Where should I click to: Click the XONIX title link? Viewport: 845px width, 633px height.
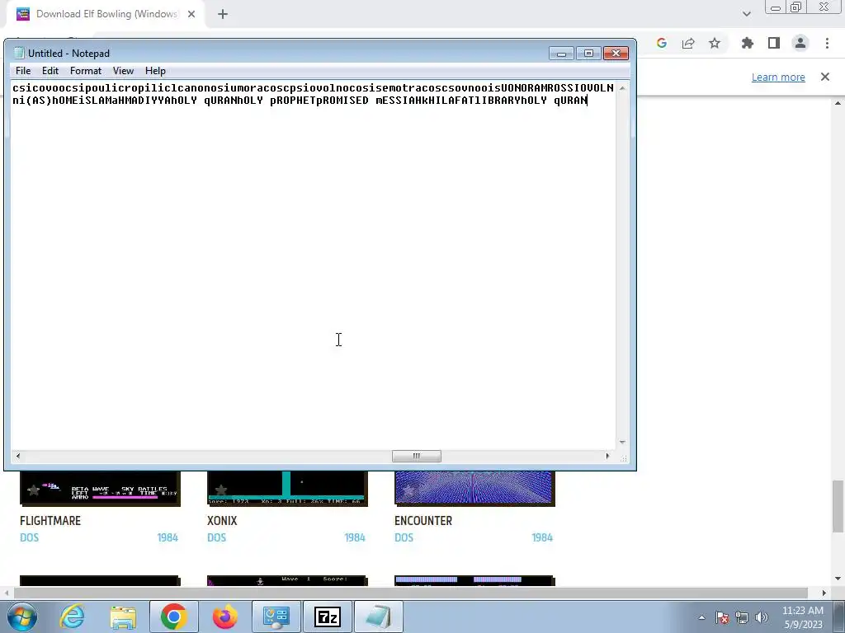click(x=222, y=521)
